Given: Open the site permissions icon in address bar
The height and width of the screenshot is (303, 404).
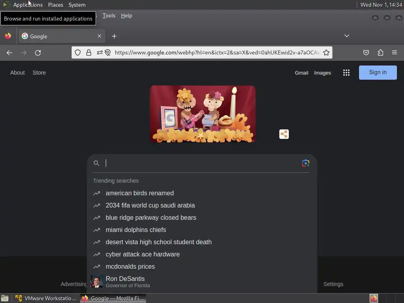Looking at the screenshot, I should (x=99, y=52).
